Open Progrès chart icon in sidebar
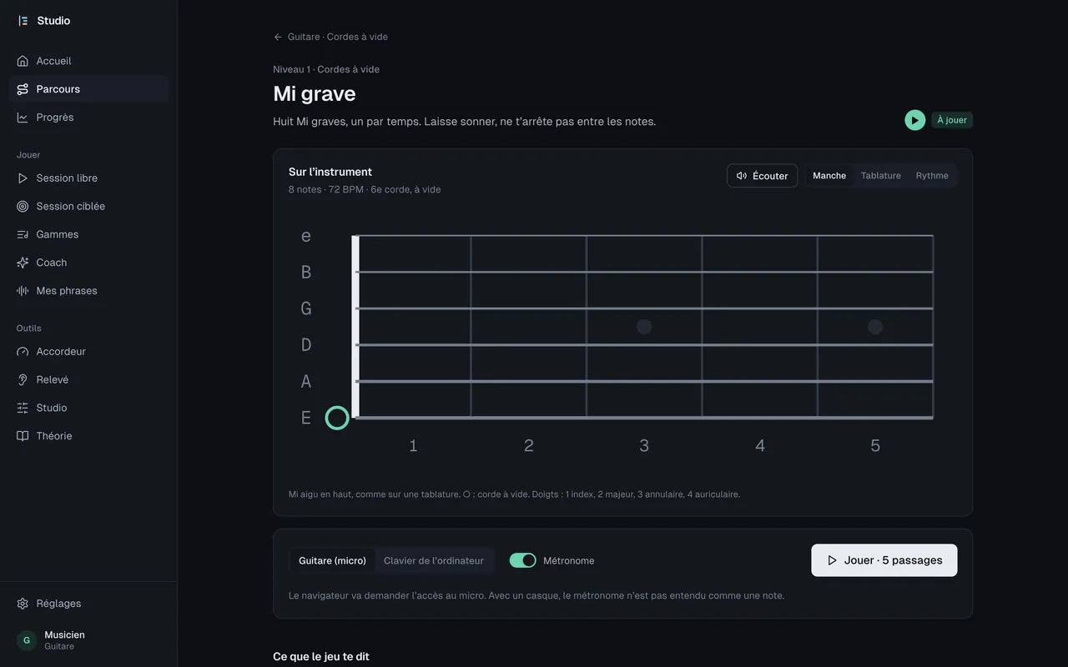The width and height of the screenshot is (1068, 667). tap(23, 118)
